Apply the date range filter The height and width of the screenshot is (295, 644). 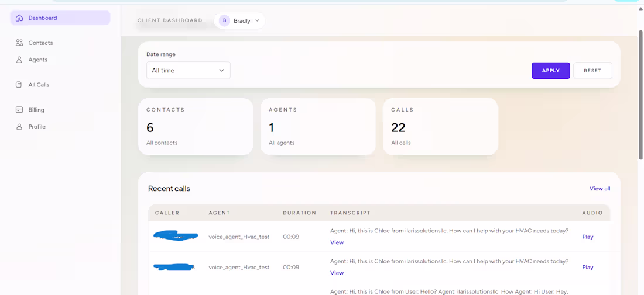pos(551,71)
